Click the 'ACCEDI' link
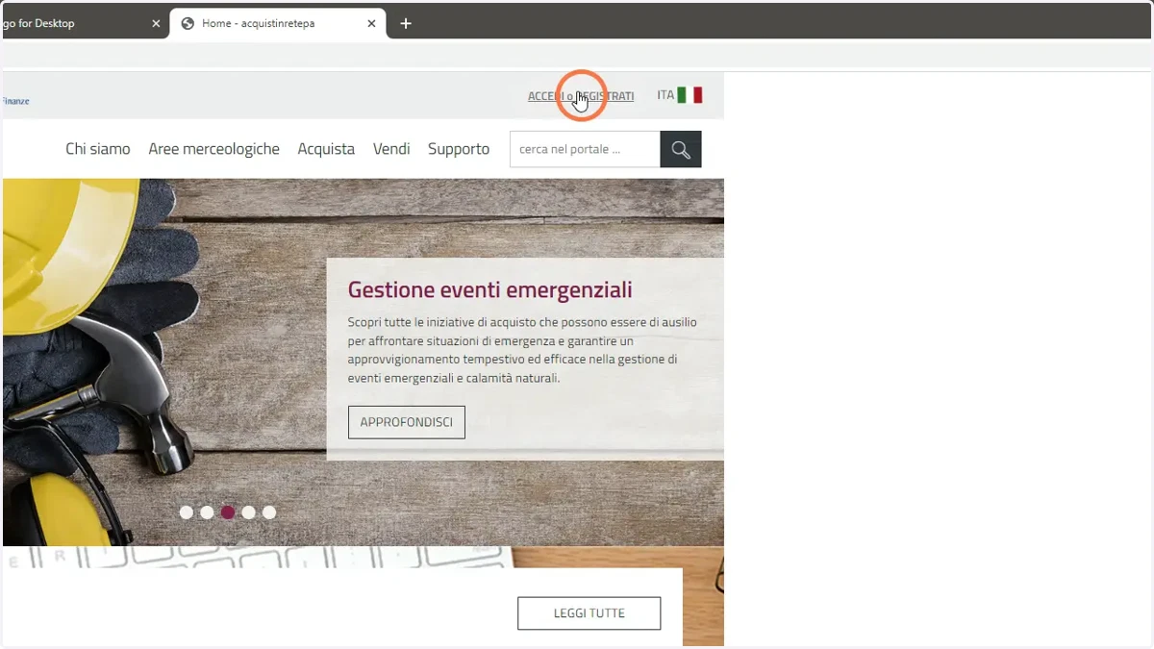The height and width of the screenshot is (649, 1154). click(x=545, y=96)
